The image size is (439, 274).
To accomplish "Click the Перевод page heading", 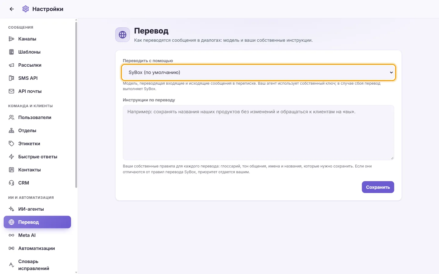I will coord(151,31).
